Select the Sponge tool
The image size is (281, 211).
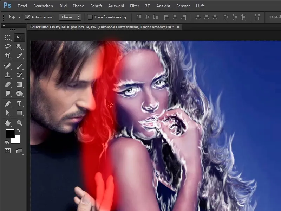pyautogui.click(x=19, y=94)
